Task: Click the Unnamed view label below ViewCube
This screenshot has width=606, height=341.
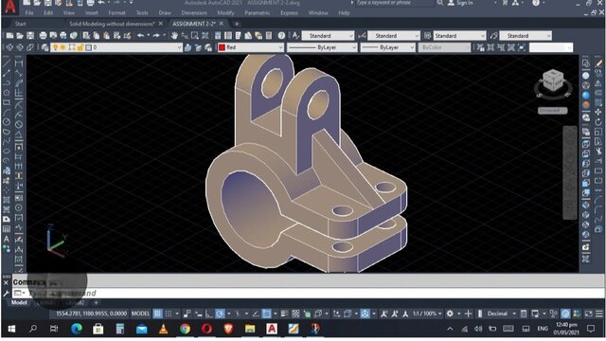Action: pyautogui.click(x=552, y=111)
